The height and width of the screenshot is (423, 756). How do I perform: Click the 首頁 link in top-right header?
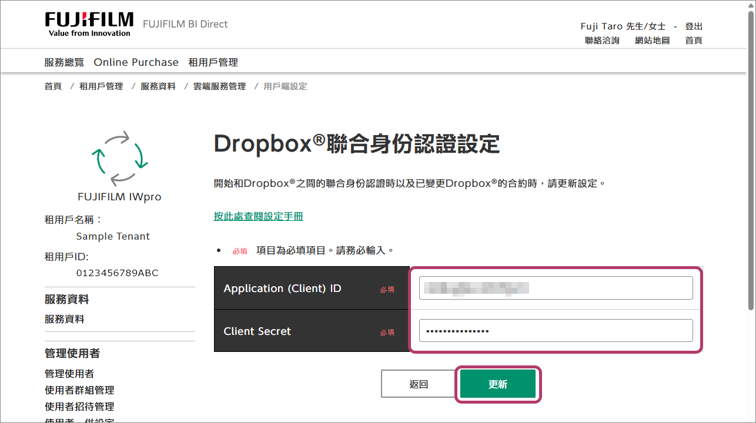click(x=694, y=41)
